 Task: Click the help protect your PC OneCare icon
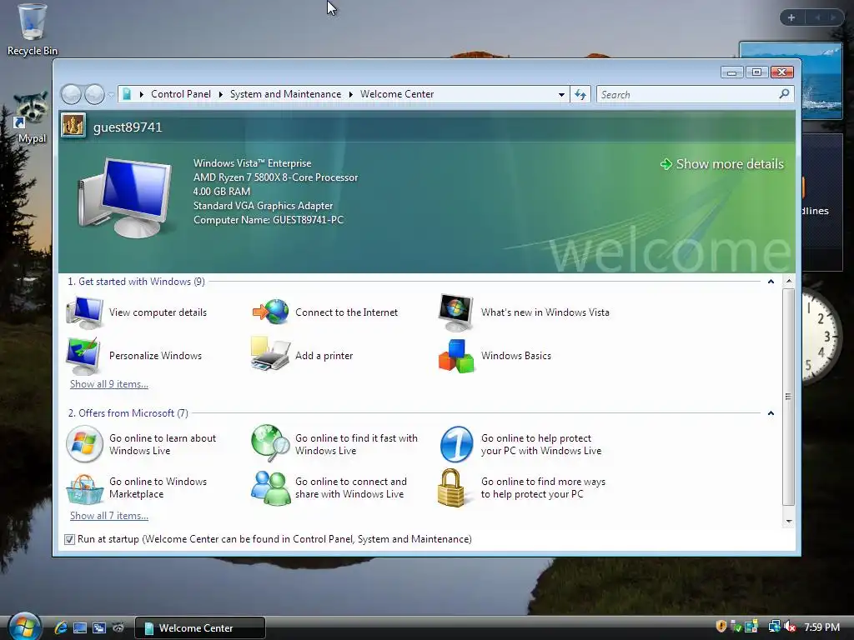[456, 444]
